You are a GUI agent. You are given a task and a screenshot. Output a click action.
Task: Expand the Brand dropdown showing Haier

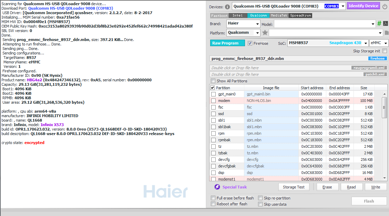click(x=257, y=24)
